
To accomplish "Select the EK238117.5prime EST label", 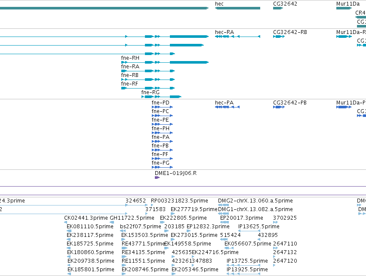I will coord(90,236).
